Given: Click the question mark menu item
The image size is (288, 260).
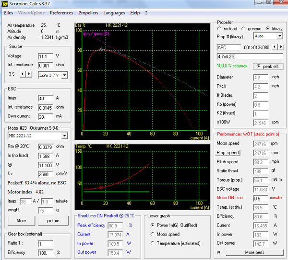Looking at the screenshot, I should (x=146, y=13).
